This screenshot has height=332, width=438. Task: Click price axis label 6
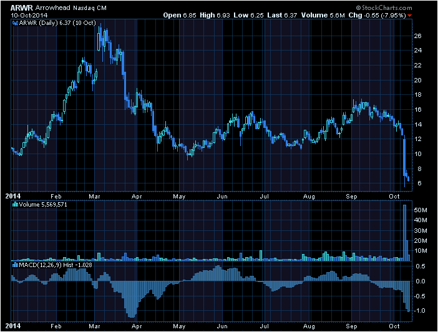(x=419, y=183)
